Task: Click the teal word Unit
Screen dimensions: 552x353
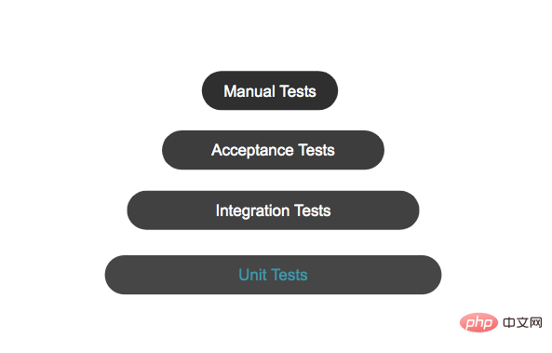Action: [252, 275]
